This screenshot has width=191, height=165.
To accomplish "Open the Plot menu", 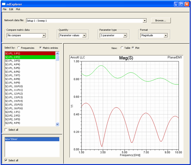I will (x=18, y=9).
